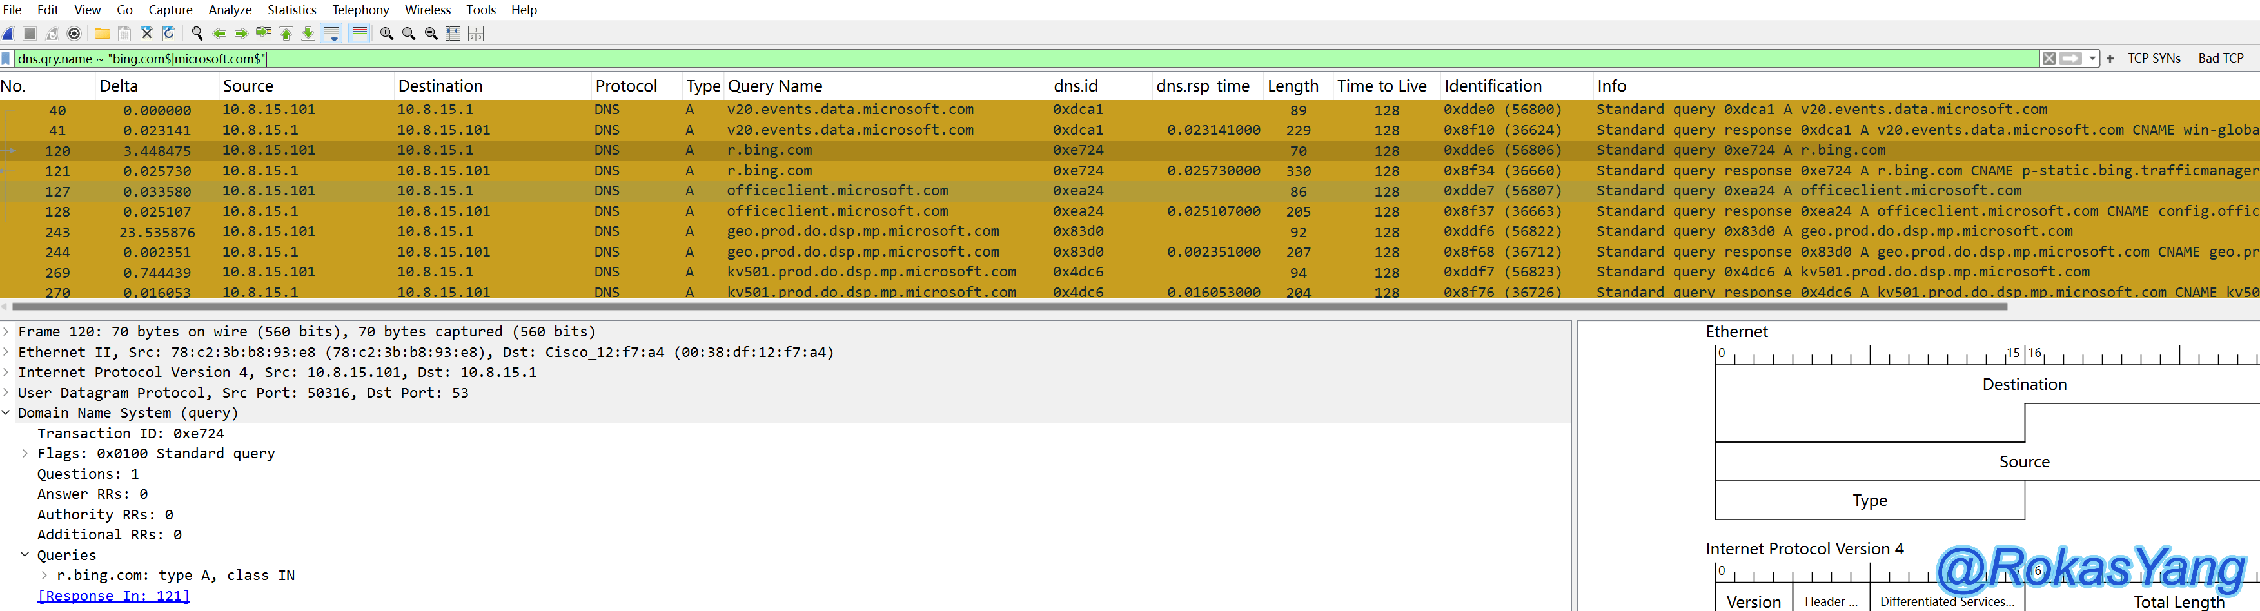Toggle auto-scroll during live capture
Screen dimensions: 2260x611
(331, 34)
